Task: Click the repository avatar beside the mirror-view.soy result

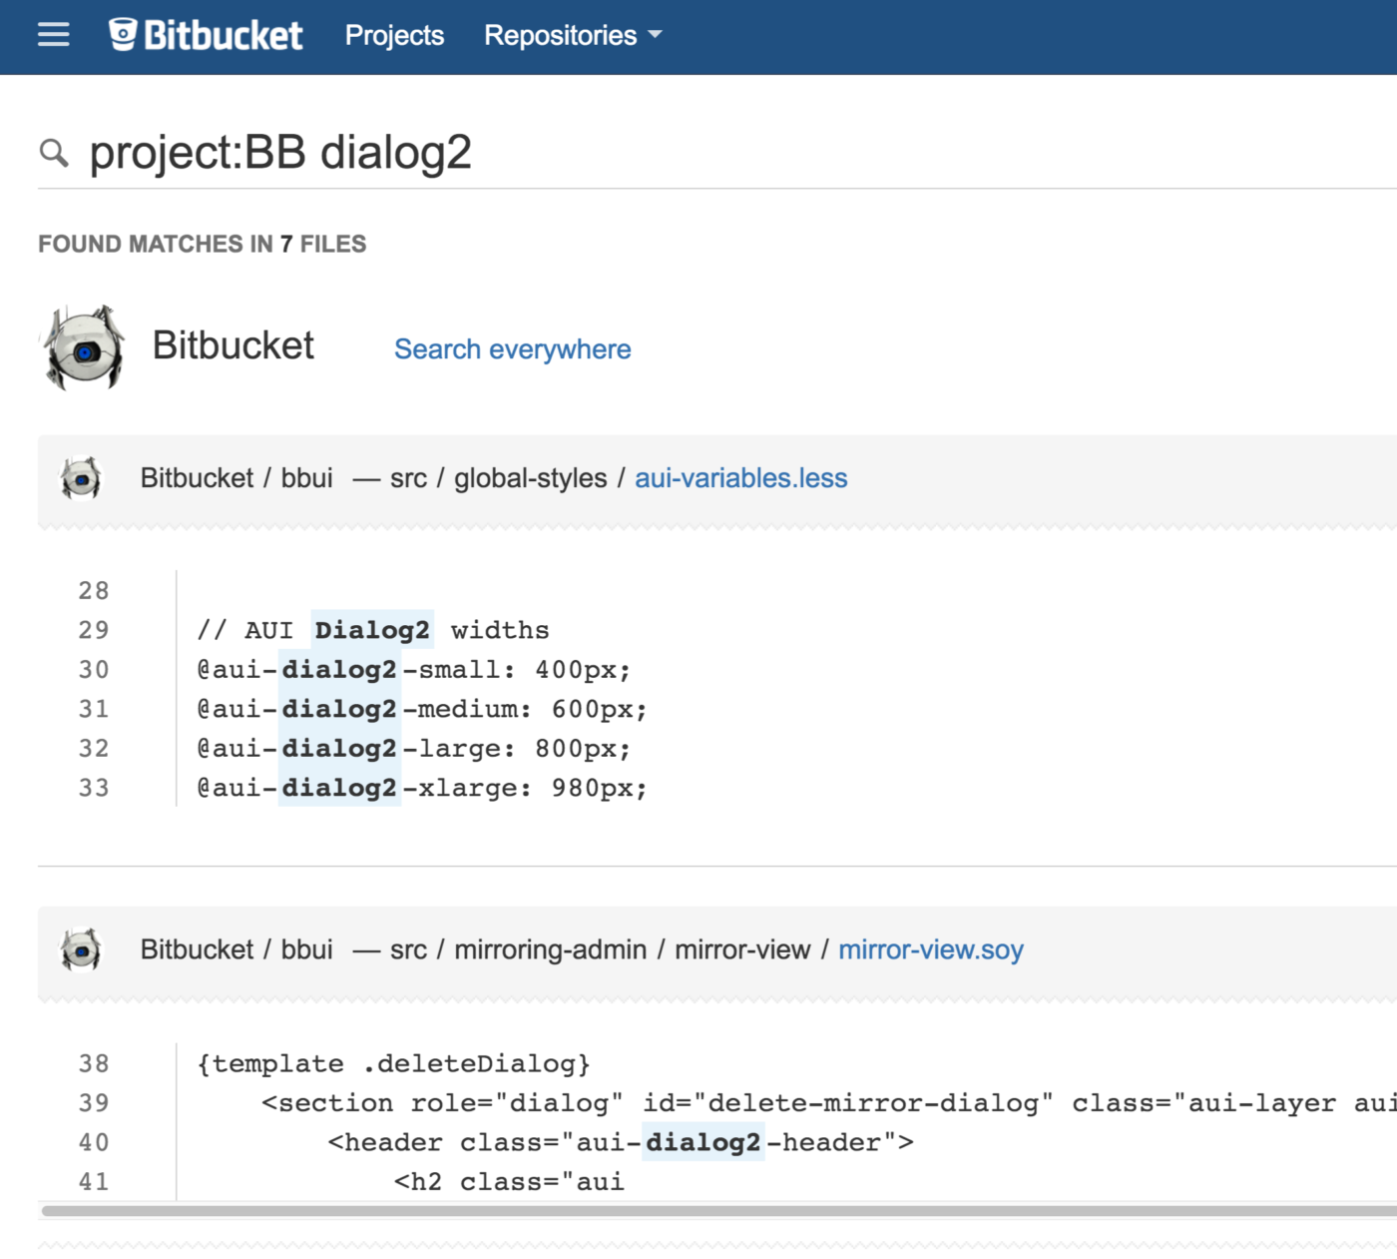Action: click(78, 949)
